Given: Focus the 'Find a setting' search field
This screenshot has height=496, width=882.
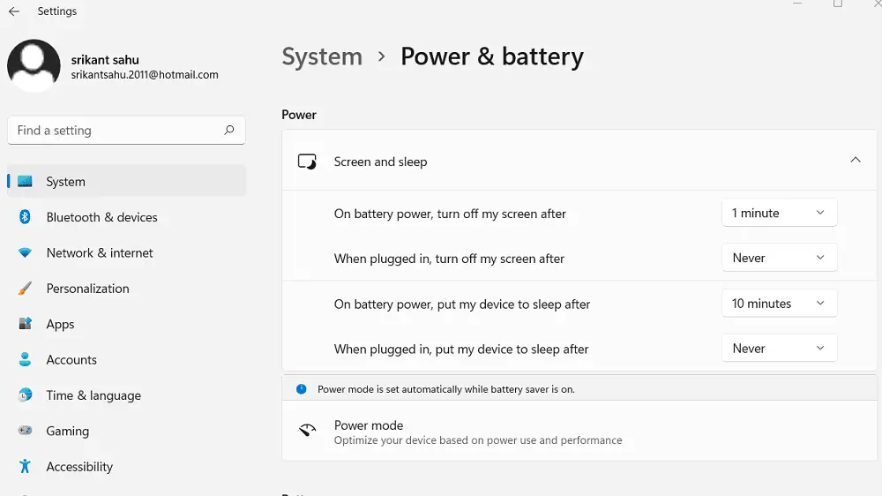Looking at the screenshot, I should coord(115,131).
